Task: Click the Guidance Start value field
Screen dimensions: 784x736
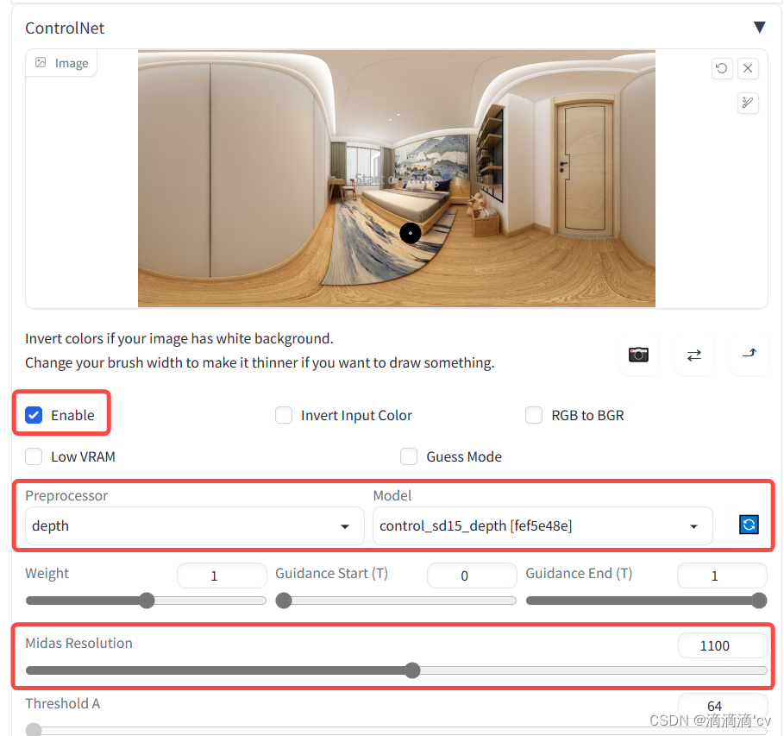Action: (x=472, y=576)
